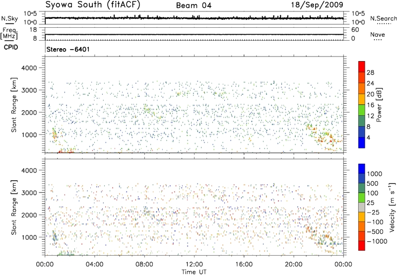Click the red bottom segment of Velocity colorbar

362,246
